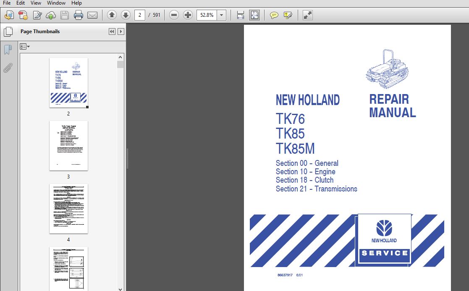The width and height of the screenshot is (469, 291).
Task: Select page 3 thumbnail
Action: (x=68, y=146)
